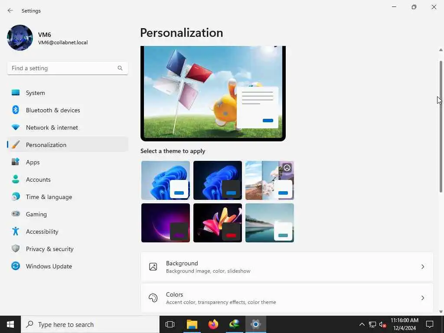Click the Accounts person icon

(x=16, y=179)
